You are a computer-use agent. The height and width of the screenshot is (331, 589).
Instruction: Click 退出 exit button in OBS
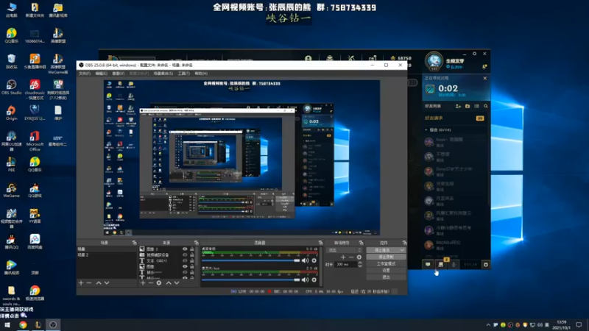tap(386, 277)
